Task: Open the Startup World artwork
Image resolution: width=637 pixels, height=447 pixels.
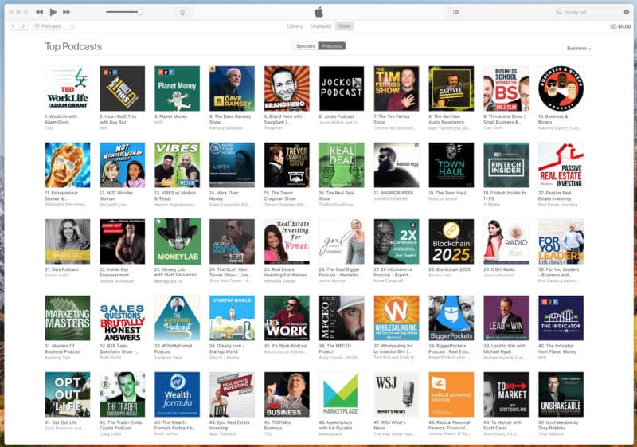Action: pyautogui.click(x=232, y=318)
